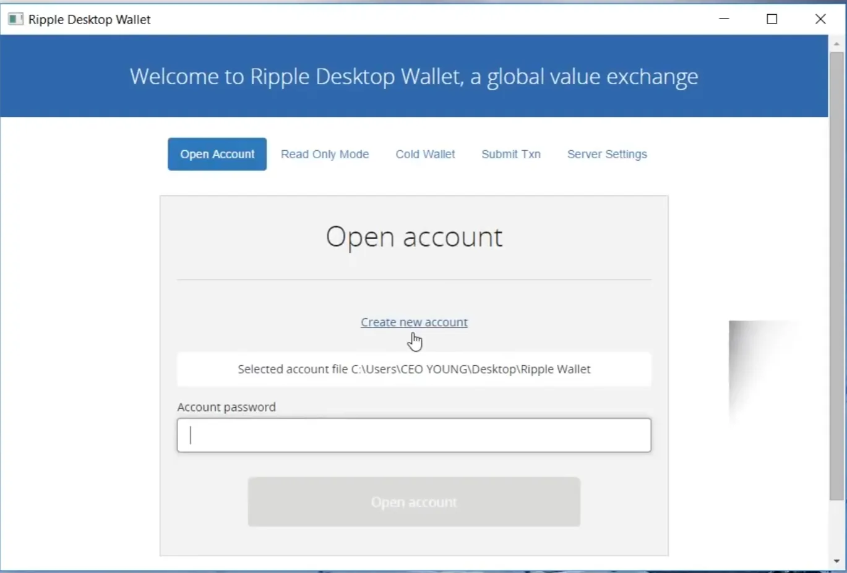The height and width of the screenshot is (573, 847).
Task: Click the greyed-out Open account button
Action: point(414,502)
